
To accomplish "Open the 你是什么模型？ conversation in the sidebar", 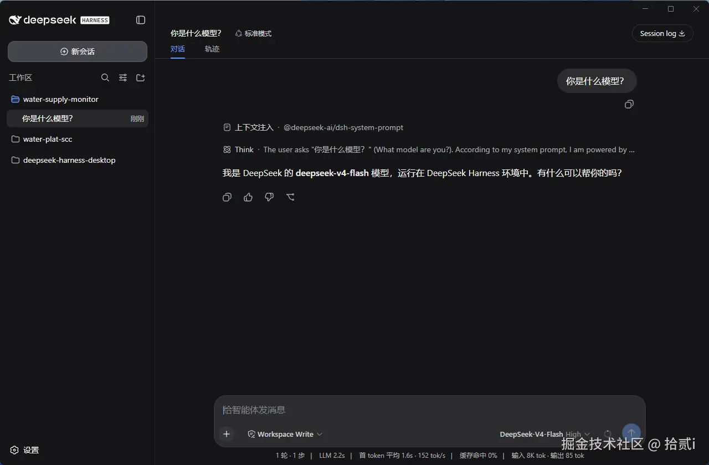I will point(78,118).
